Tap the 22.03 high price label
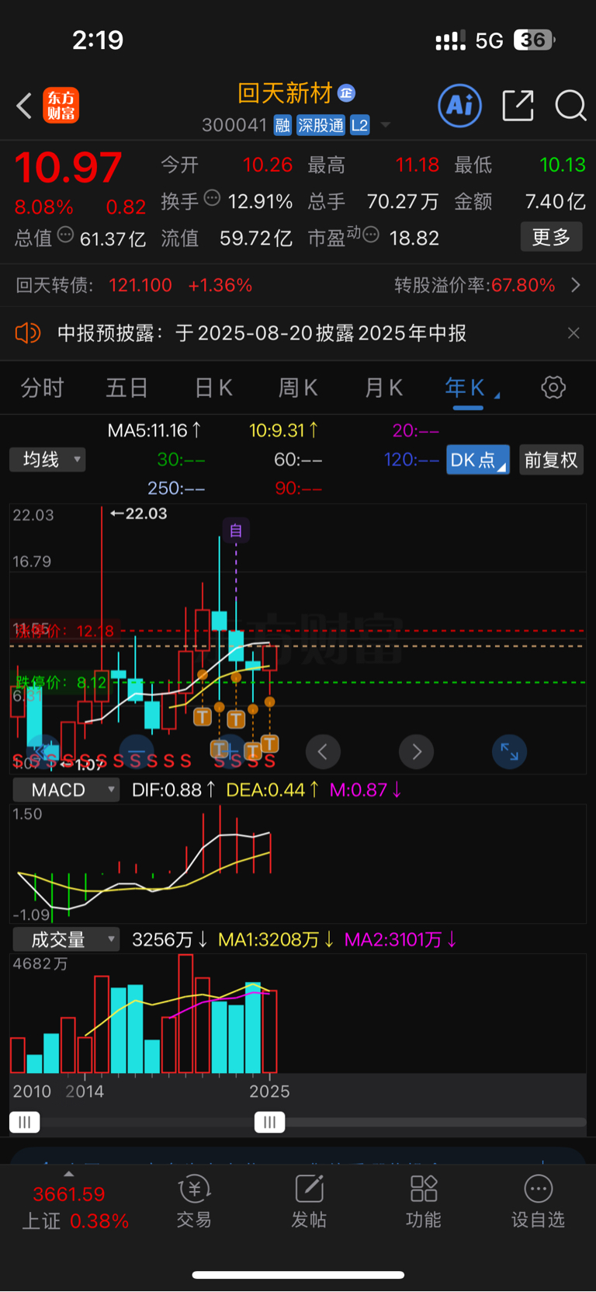 tap(139, 514)
